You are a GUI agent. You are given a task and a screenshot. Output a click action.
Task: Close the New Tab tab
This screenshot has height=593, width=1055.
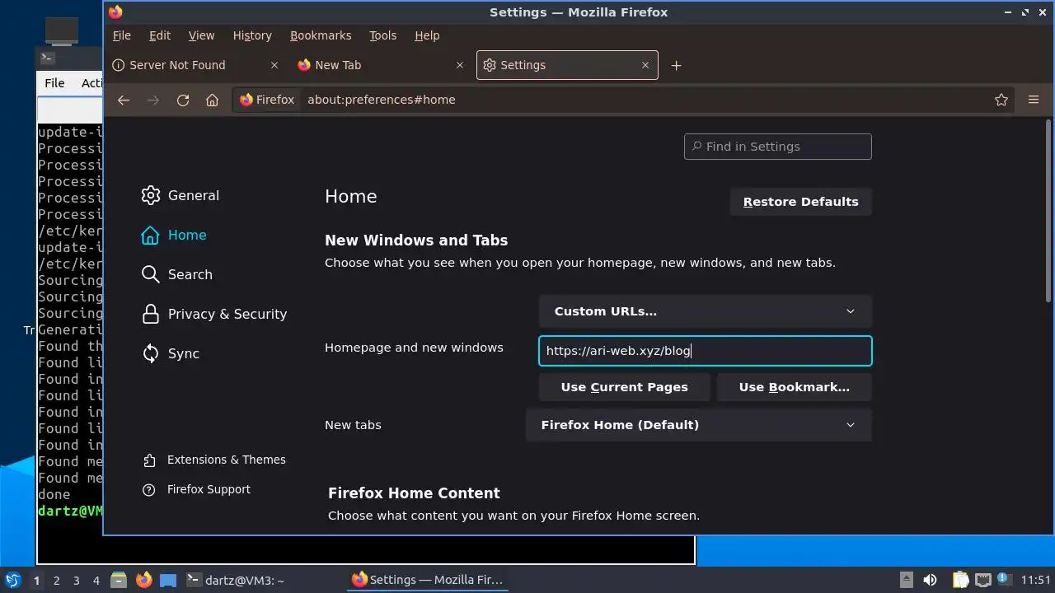pos(460,65)
